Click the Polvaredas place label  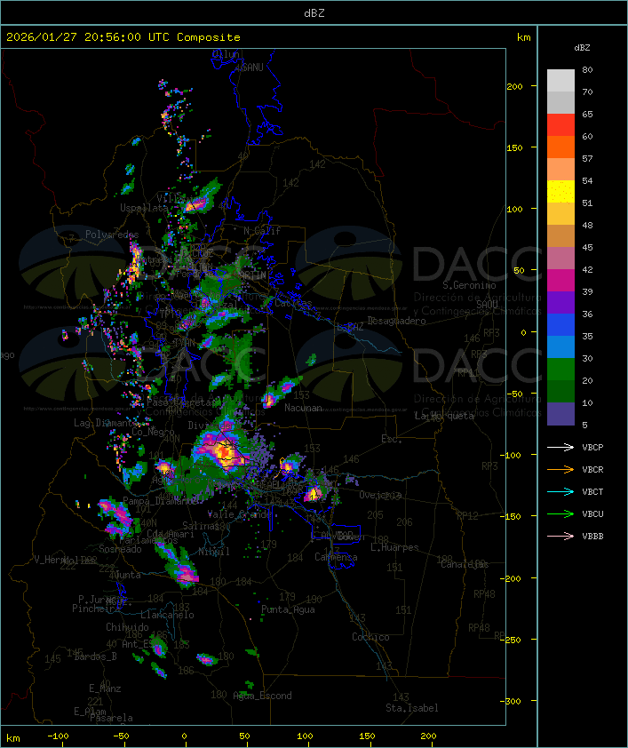112,235
